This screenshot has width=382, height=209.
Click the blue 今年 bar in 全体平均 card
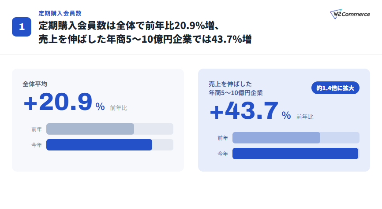click(x=99, y=145)
